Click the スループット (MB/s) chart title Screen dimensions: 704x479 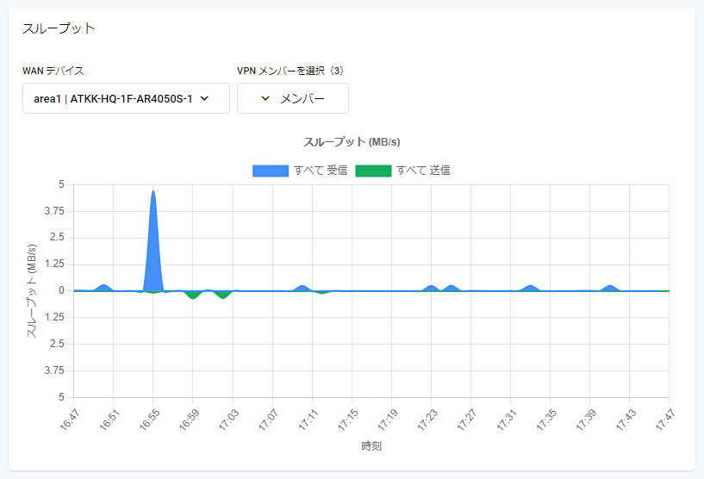click(352, 141)
